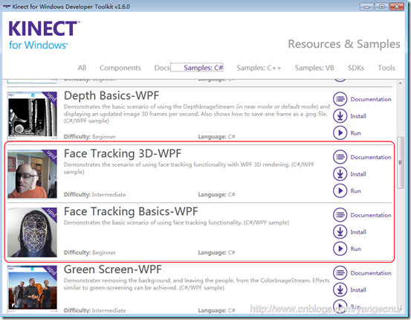Minimize the Kinect Developer Toolkit window
The width and height of the screenshot is (411, 320).
click(366, 7)
